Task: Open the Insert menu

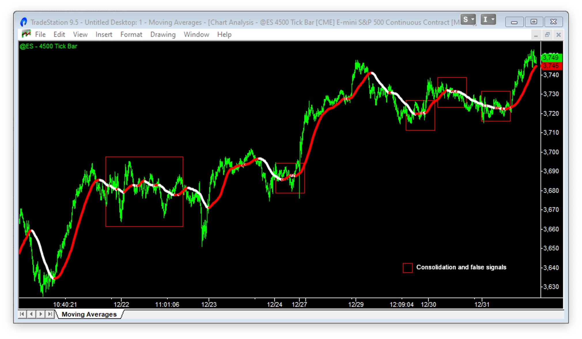Action: tap(104, 35)
